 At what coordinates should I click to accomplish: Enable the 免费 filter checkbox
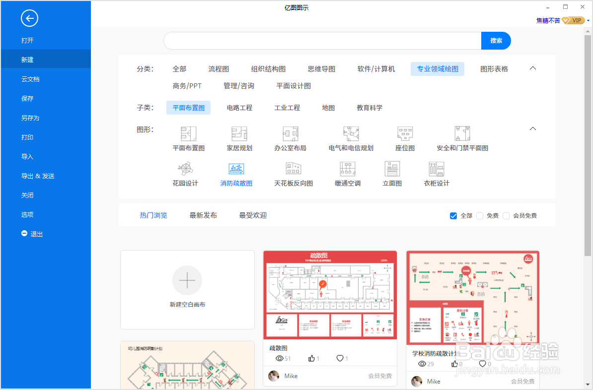click(480, 216)
